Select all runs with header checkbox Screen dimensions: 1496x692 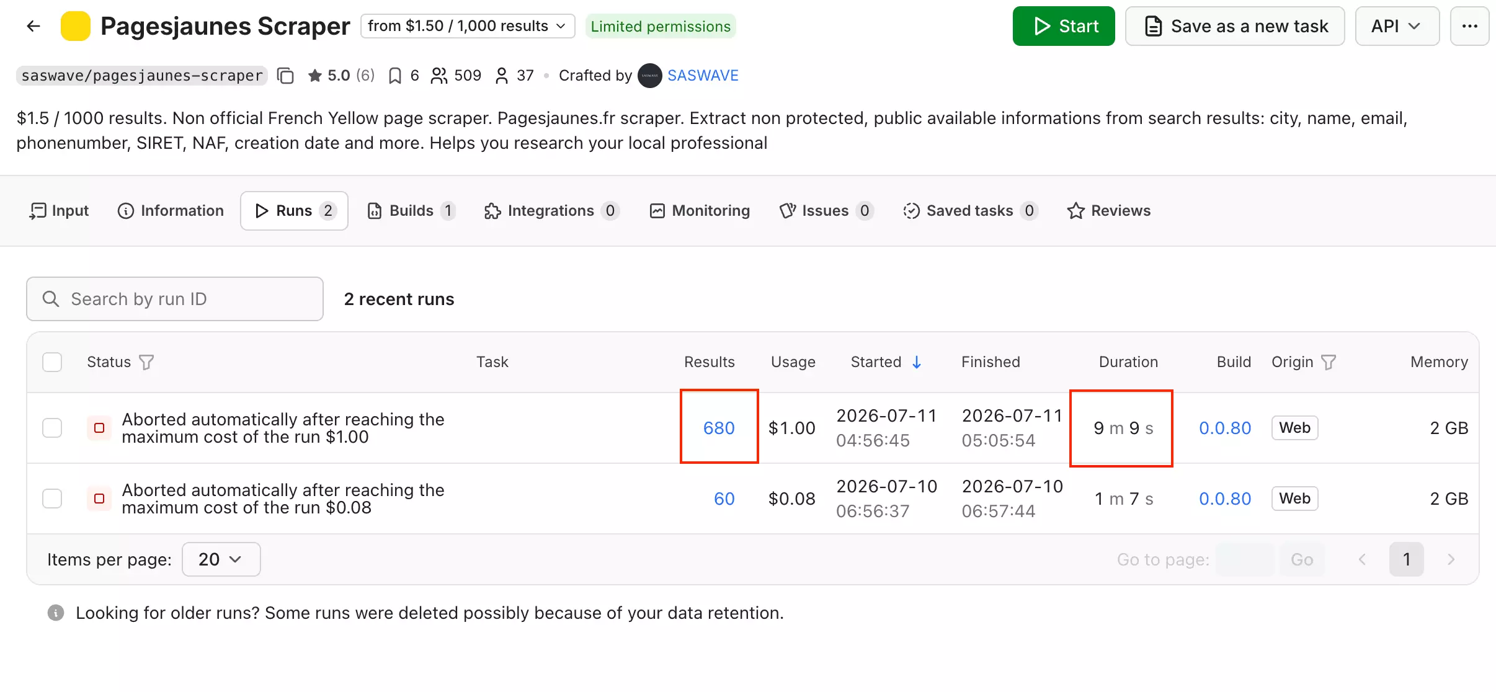click(x=52, y=362)
